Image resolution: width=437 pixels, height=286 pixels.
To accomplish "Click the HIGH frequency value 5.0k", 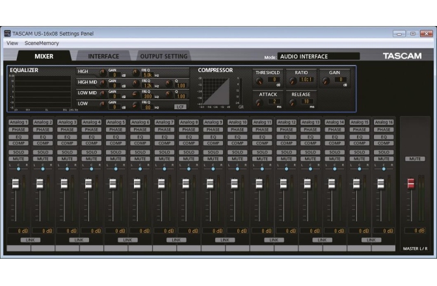I will [148, 75].
